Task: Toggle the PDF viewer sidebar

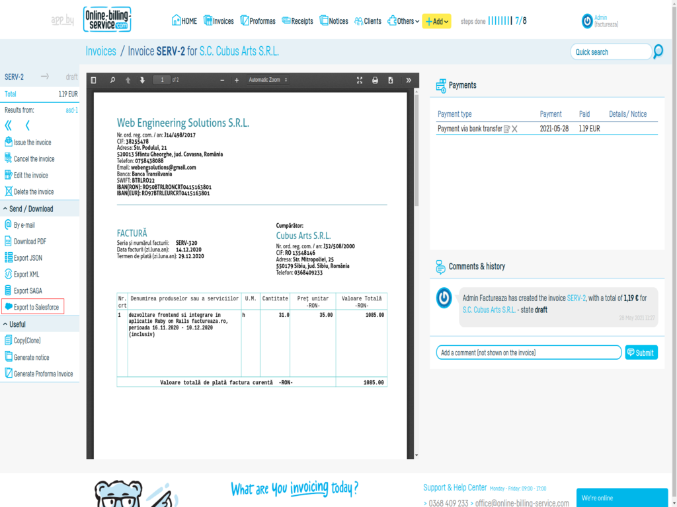Action: [94, 80]
